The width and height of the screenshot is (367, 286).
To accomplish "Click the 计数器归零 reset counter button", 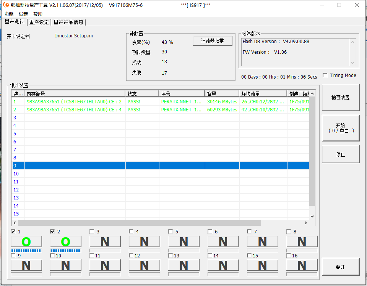I will 213,41.
